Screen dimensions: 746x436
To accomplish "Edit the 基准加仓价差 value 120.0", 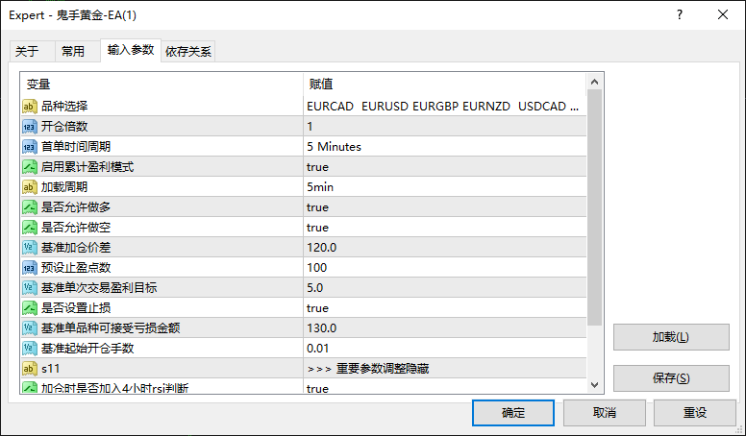I will pyautogui.click(x=445, y=247).
